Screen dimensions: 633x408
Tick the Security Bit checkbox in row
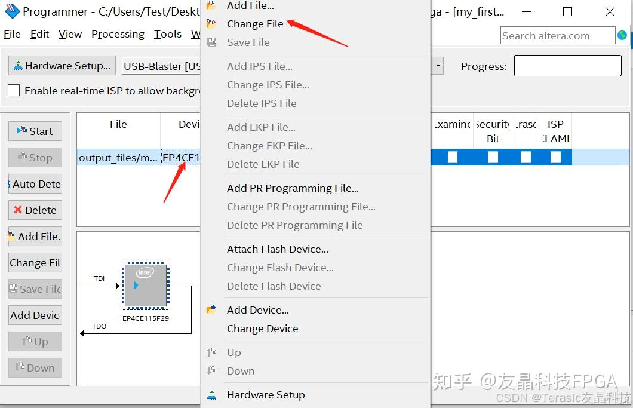(x=493, y=157)
